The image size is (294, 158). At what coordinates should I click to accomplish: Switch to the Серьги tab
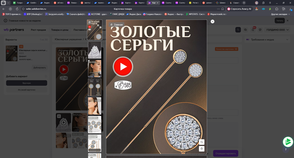click(x=235, y=3)
